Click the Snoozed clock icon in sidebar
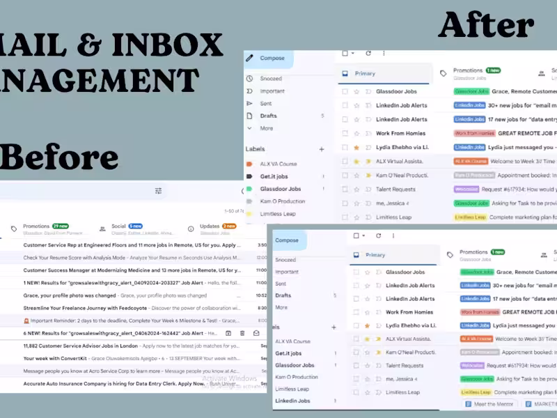557x418 pixels. click(x=250, y=78)
